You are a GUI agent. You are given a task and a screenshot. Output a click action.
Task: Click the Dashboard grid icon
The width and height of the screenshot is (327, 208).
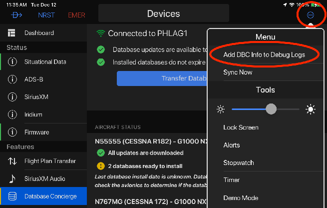pos(11,33)
